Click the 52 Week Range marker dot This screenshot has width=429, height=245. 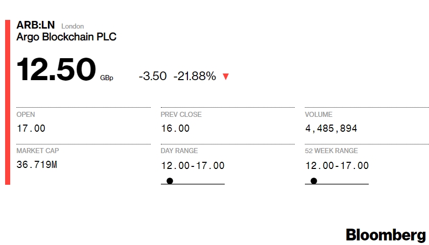tap(314, 181)
